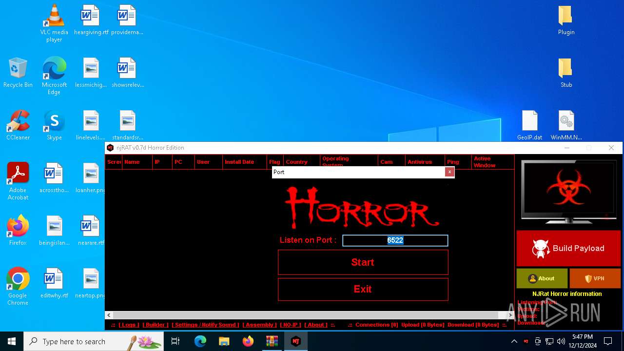This screenshot has width=624, height=351.
Task: Click the taskbar search box
Action: (x=94, y=341)
